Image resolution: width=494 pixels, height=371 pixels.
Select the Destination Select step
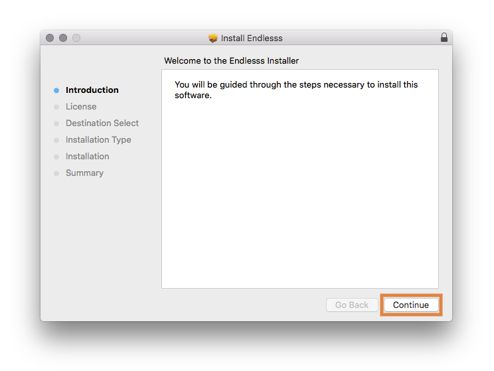(102, 123)
